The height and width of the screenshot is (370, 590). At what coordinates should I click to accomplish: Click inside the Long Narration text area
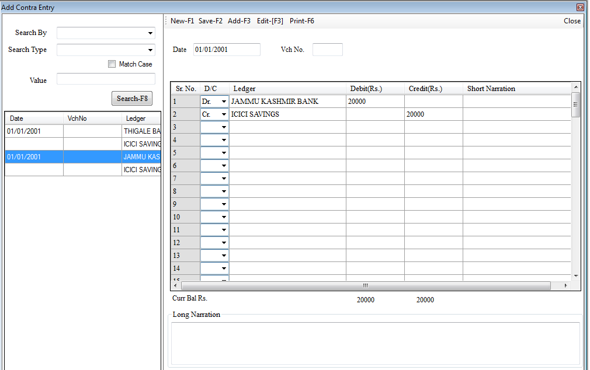(375, 343)
